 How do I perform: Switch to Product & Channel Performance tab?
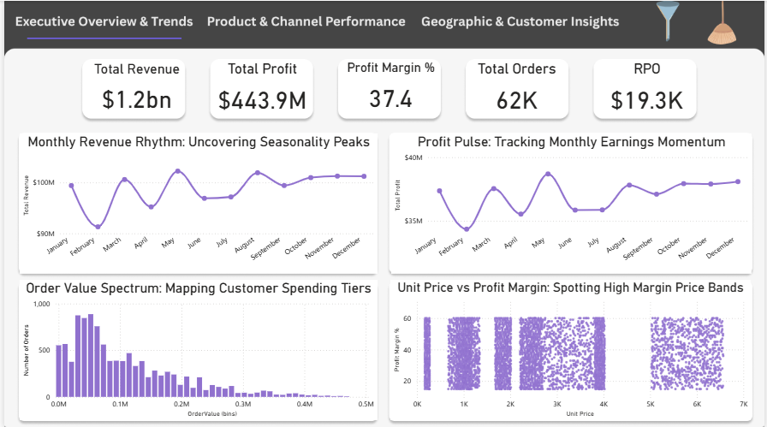click(306, 21)
